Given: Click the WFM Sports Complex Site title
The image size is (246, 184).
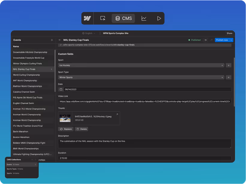Looking at the screenshot, I should click(x=116, y=33).
